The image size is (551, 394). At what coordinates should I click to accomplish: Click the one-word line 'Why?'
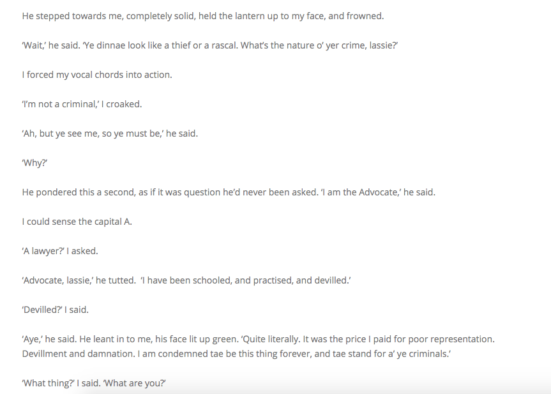[35, 163]
